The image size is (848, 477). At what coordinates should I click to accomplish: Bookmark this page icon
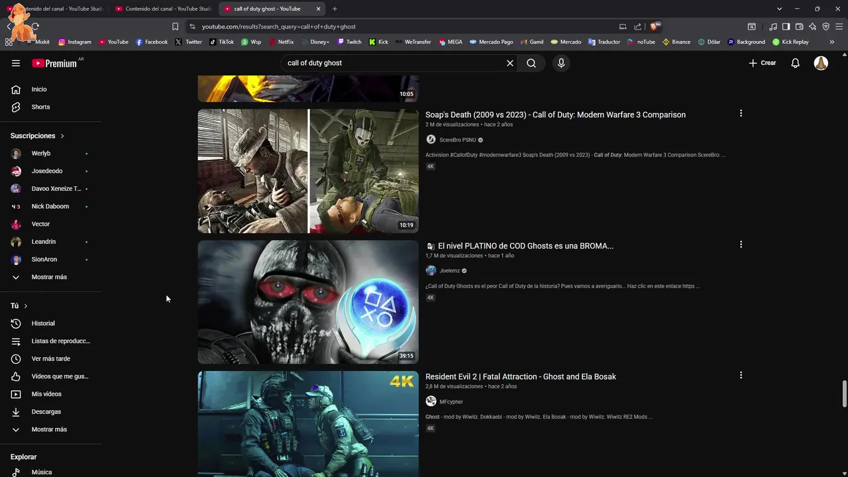[175, 26]
